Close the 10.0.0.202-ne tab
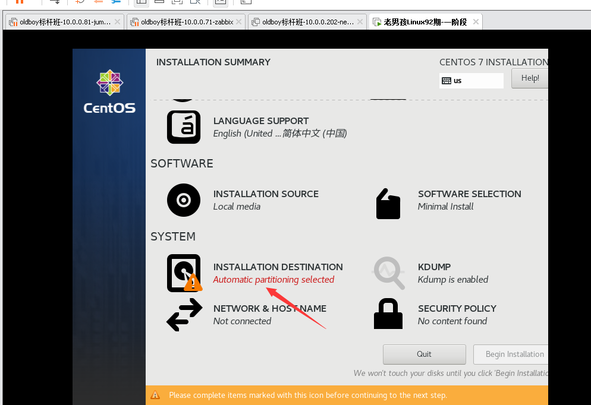591x405 pixels. click(x=360, y=22)
